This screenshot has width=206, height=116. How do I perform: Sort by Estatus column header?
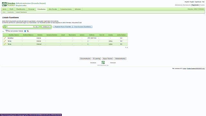(x=110, y=35)
